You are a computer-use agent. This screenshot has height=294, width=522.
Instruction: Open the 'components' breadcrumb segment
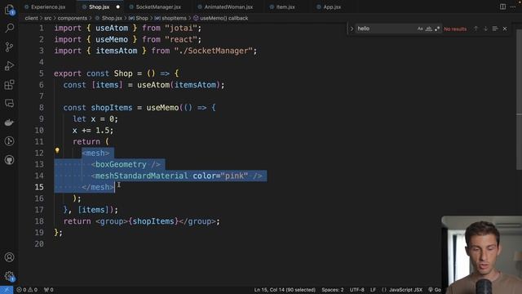pyautogui.click(x=73, y=18)
